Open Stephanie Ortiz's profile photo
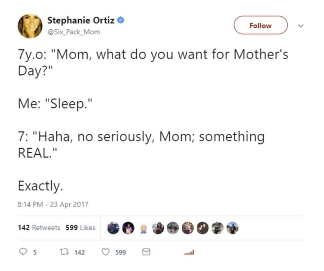This screenshot has height=271, width=324. click(30, 26)
